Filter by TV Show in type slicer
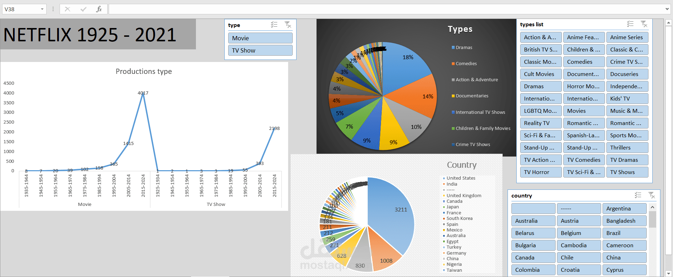 (x=260, y=50)
